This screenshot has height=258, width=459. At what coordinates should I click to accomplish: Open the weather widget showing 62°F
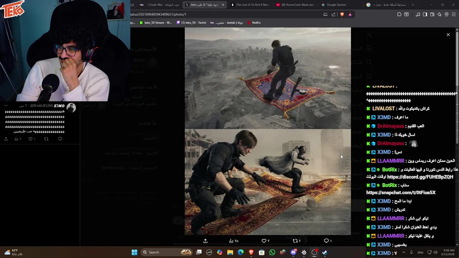[x=14, y=252]
